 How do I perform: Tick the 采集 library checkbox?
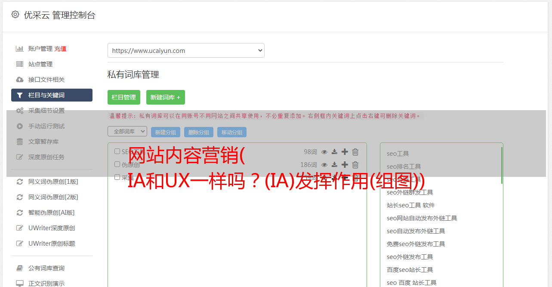(117, 177)
